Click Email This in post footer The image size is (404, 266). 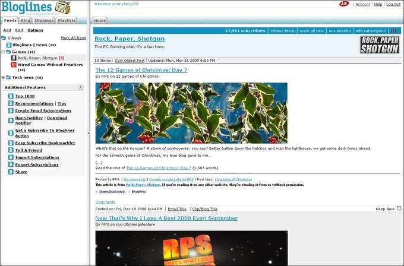tap(177, 209)
